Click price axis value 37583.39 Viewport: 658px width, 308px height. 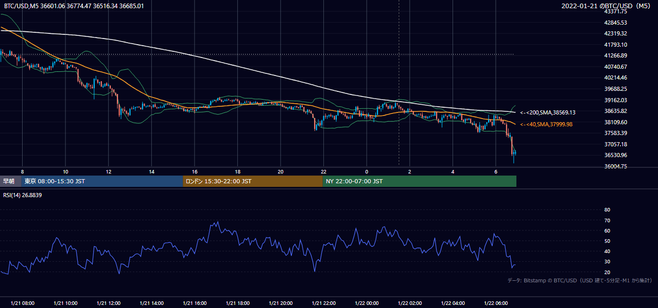coord(616,133)
